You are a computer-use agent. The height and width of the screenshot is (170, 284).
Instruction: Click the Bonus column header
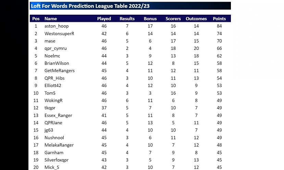[x=150, y=19]
